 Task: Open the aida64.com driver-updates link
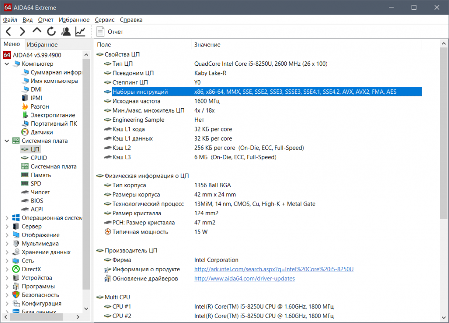tap(244, 279)
